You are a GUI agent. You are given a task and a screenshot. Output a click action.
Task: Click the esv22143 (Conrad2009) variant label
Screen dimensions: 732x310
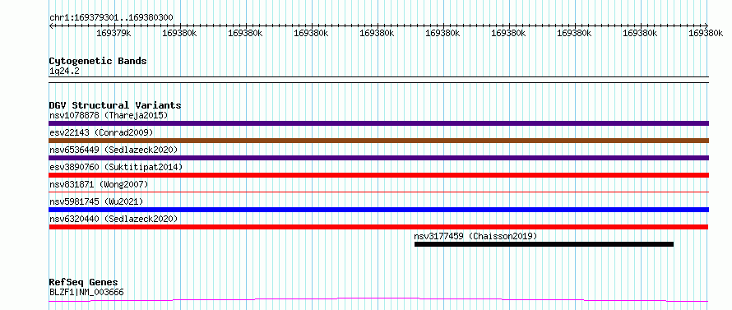(x=101, y=132)
